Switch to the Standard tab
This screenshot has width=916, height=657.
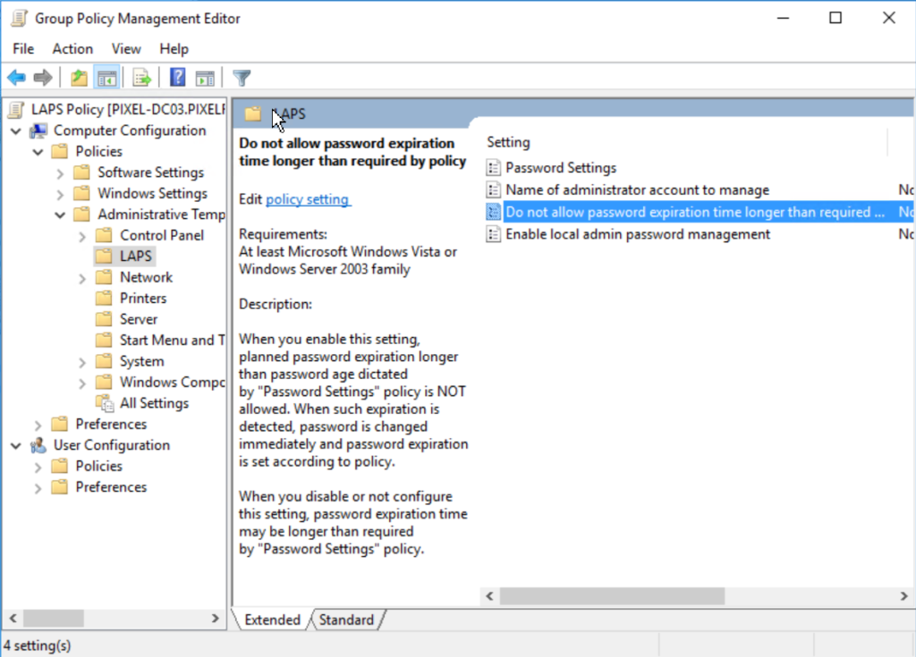346,619
